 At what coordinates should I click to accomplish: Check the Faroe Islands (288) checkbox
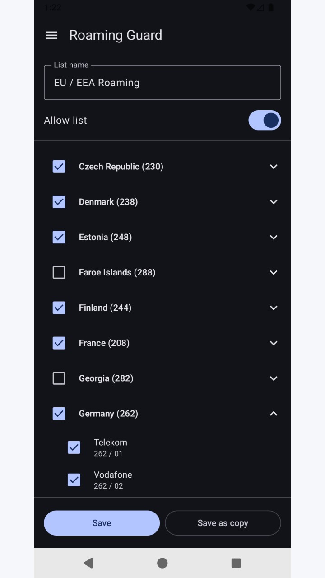coord(59,272)
